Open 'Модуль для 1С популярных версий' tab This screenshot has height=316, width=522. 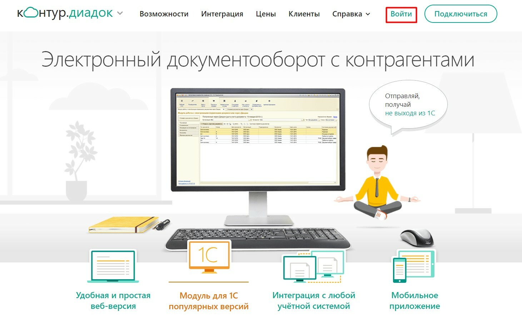coord(209,301)
